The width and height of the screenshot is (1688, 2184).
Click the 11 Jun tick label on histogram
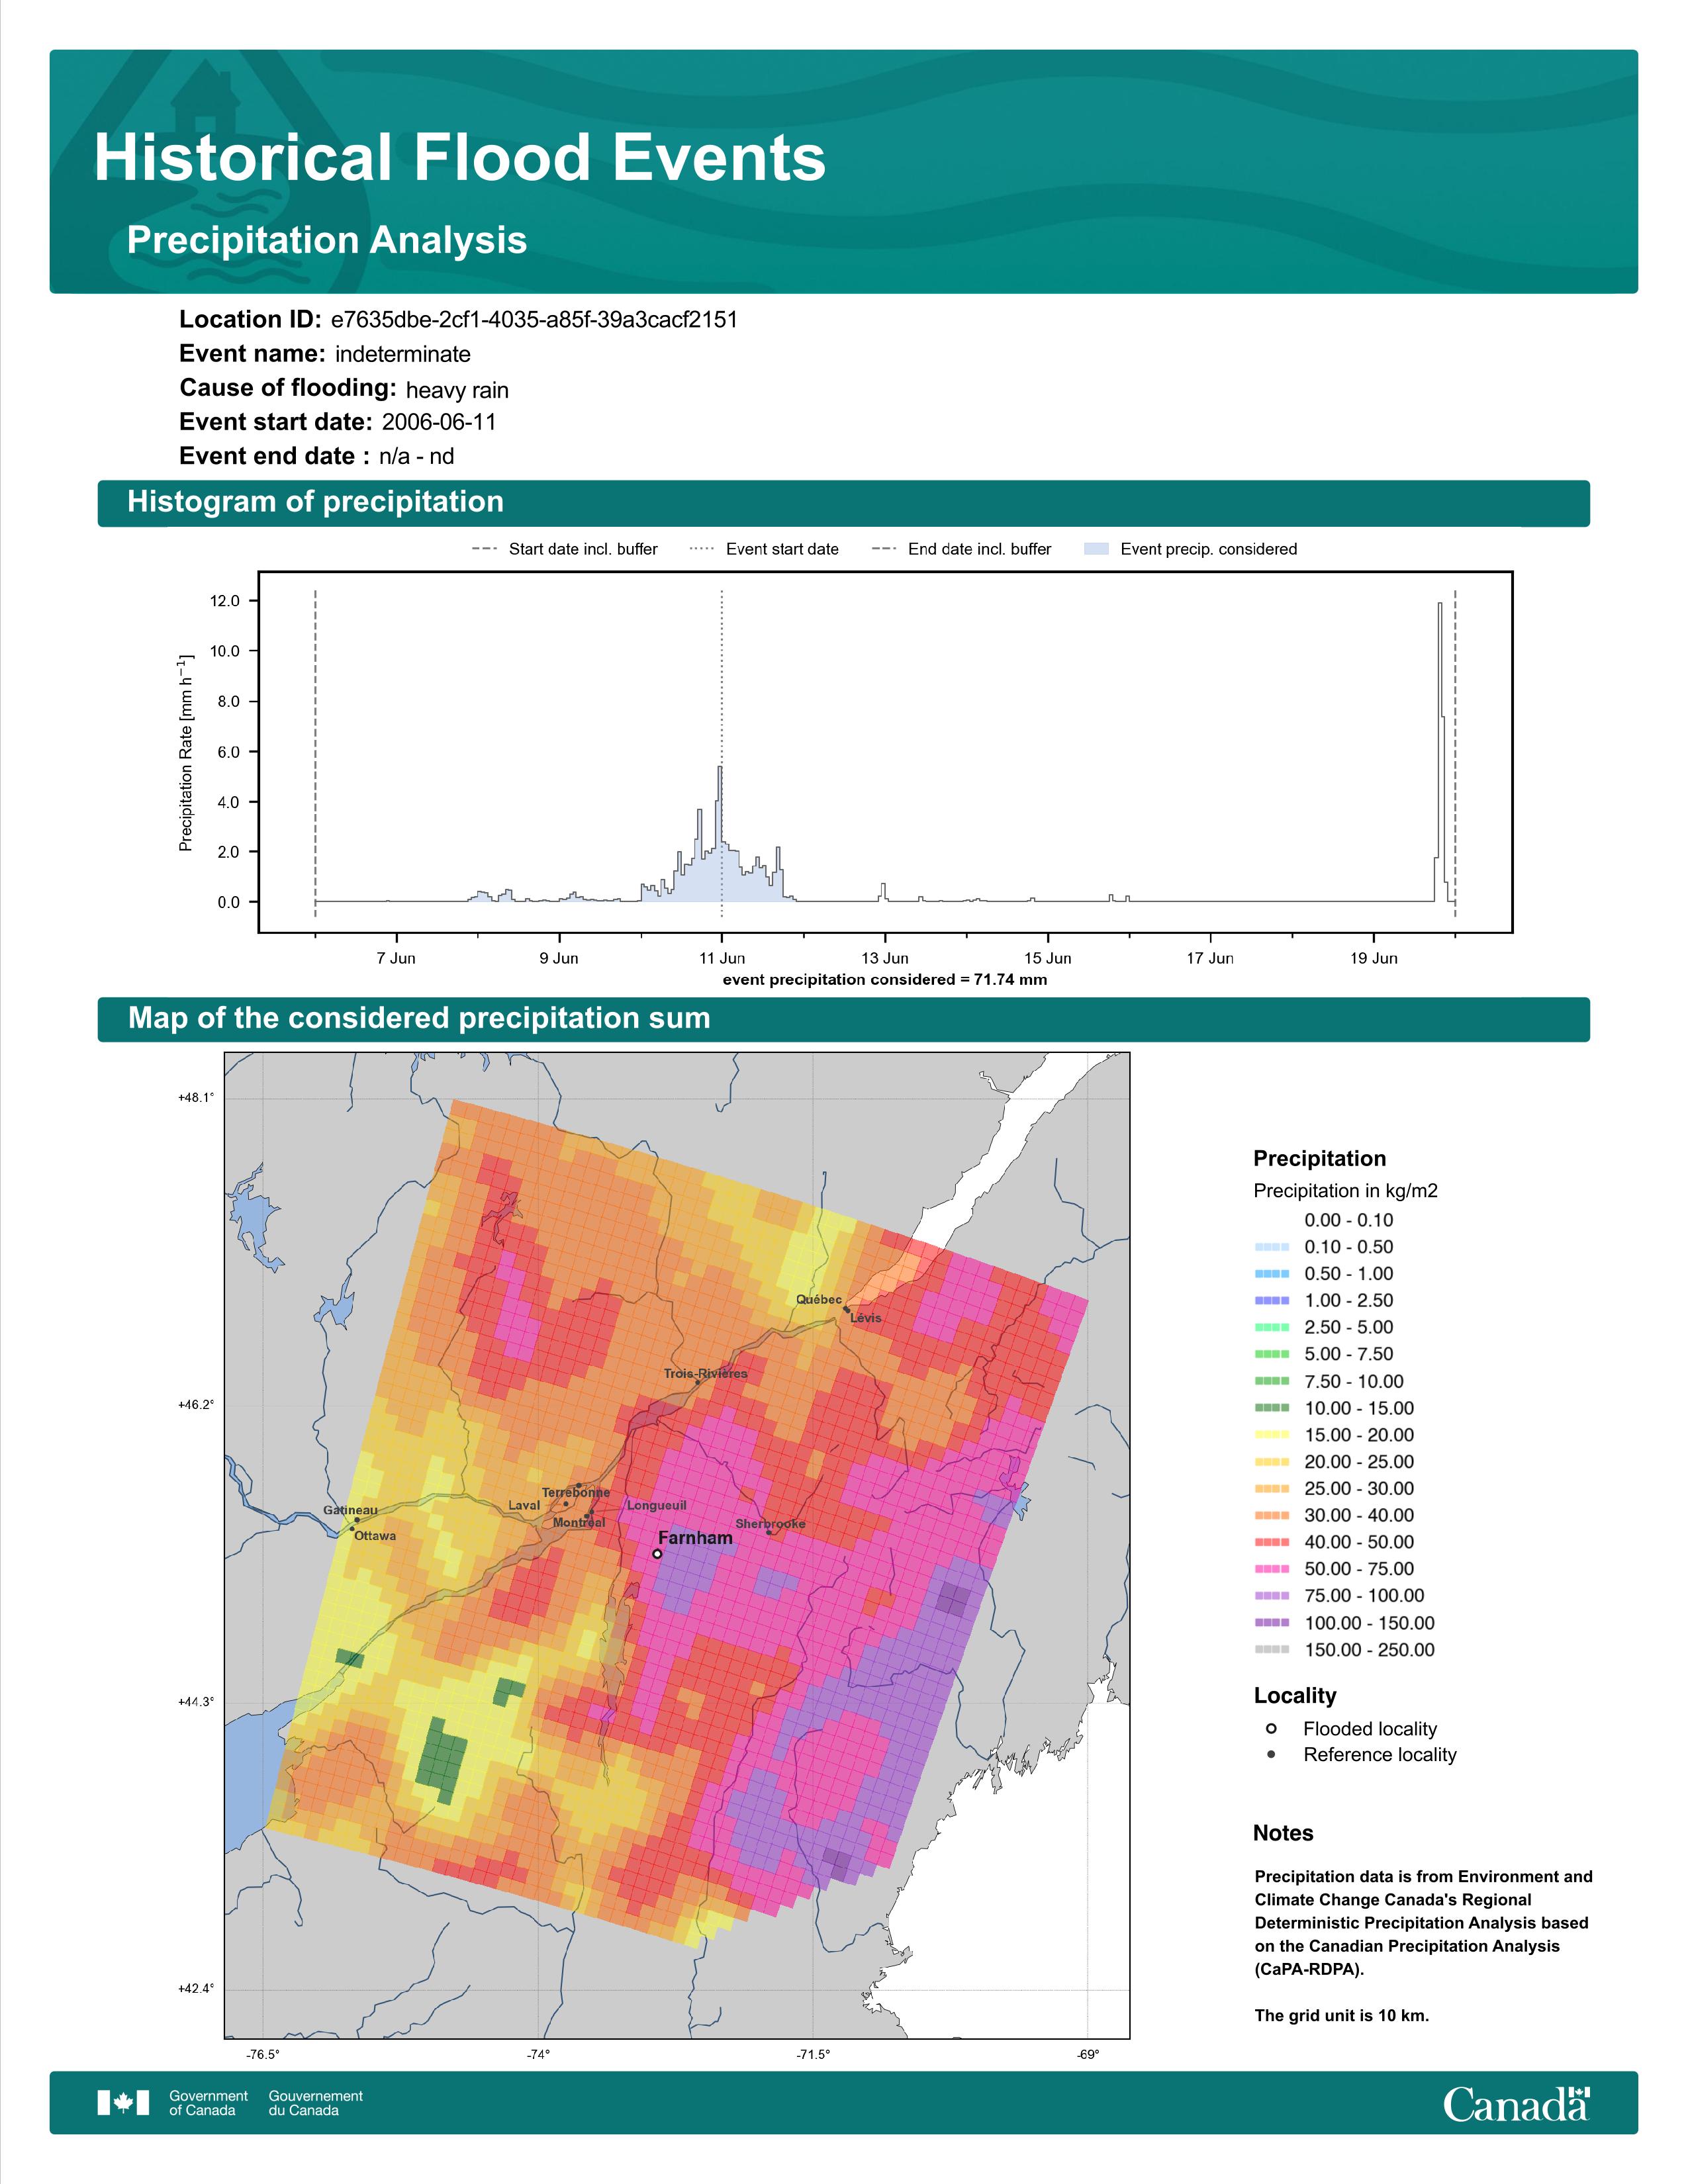tap(722, 958)
